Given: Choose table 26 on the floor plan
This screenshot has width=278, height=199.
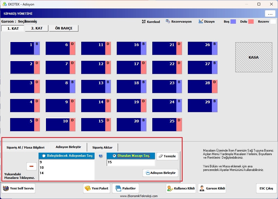Looking at the screenshot, I should 203,49.
